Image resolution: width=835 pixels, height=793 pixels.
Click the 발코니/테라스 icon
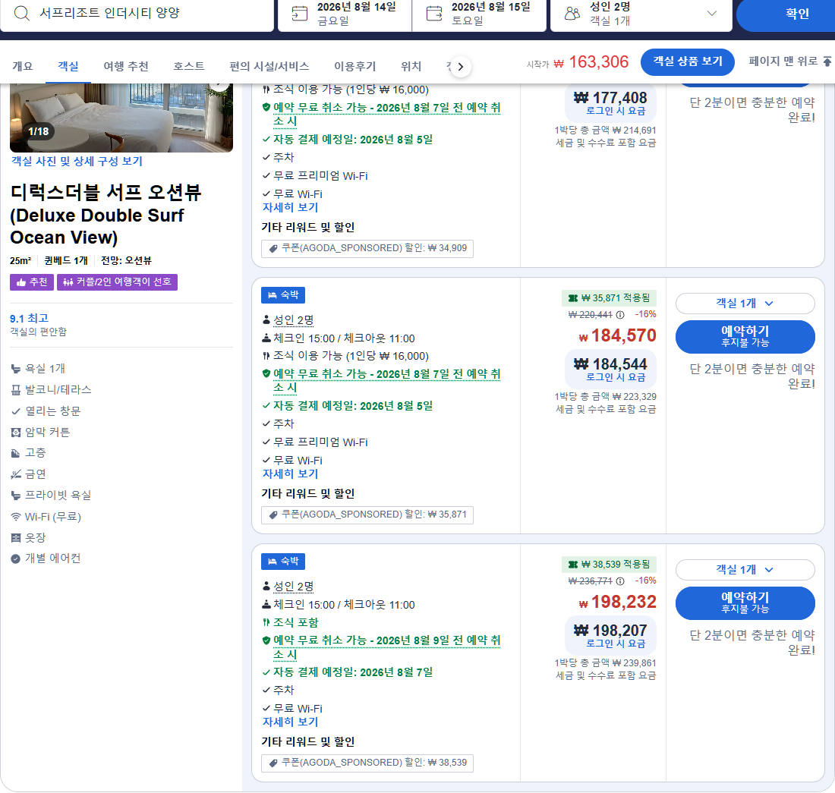coord(16,390)
